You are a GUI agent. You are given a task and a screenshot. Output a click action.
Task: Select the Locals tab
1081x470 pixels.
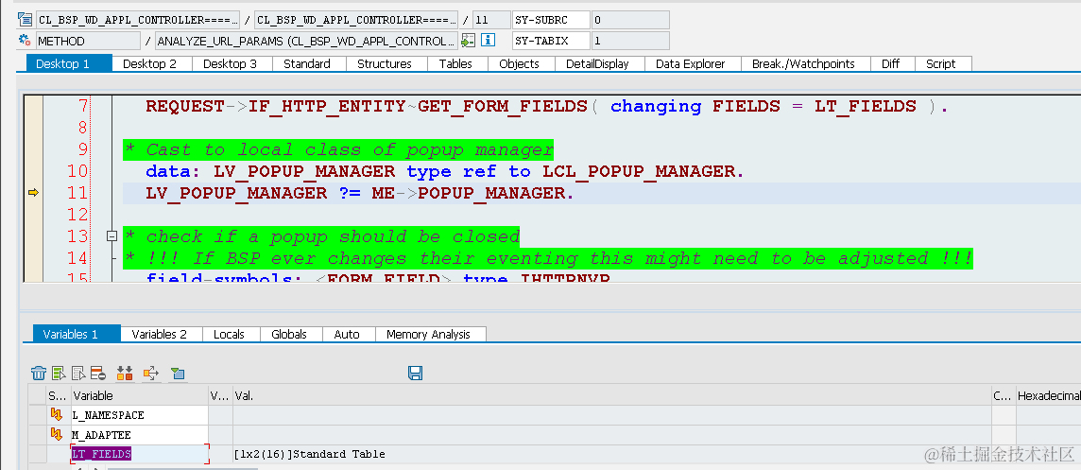(229, 334)
